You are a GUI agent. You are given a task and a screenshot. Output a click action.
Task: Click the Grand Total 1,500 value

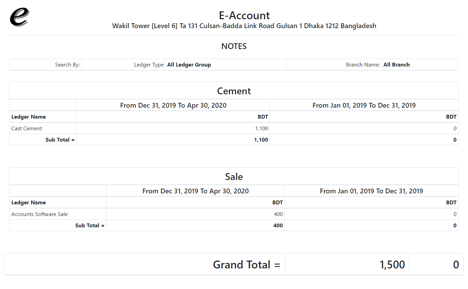pyautogui.click(x=392, y=265)
